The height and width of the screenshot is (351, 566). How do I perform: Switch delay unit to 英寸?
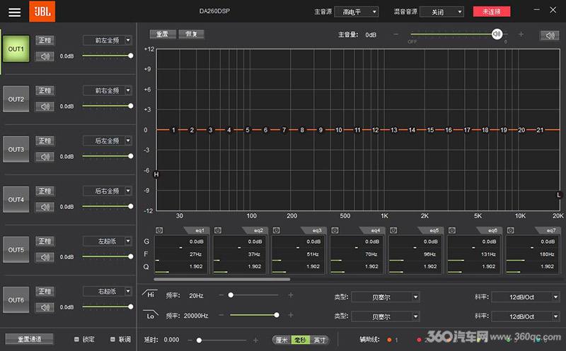click(320, 340)
